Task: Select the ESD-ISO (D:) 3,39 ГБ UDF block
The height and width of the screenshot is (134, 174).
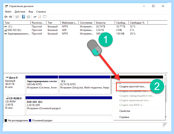Action: tap(69, 105)
